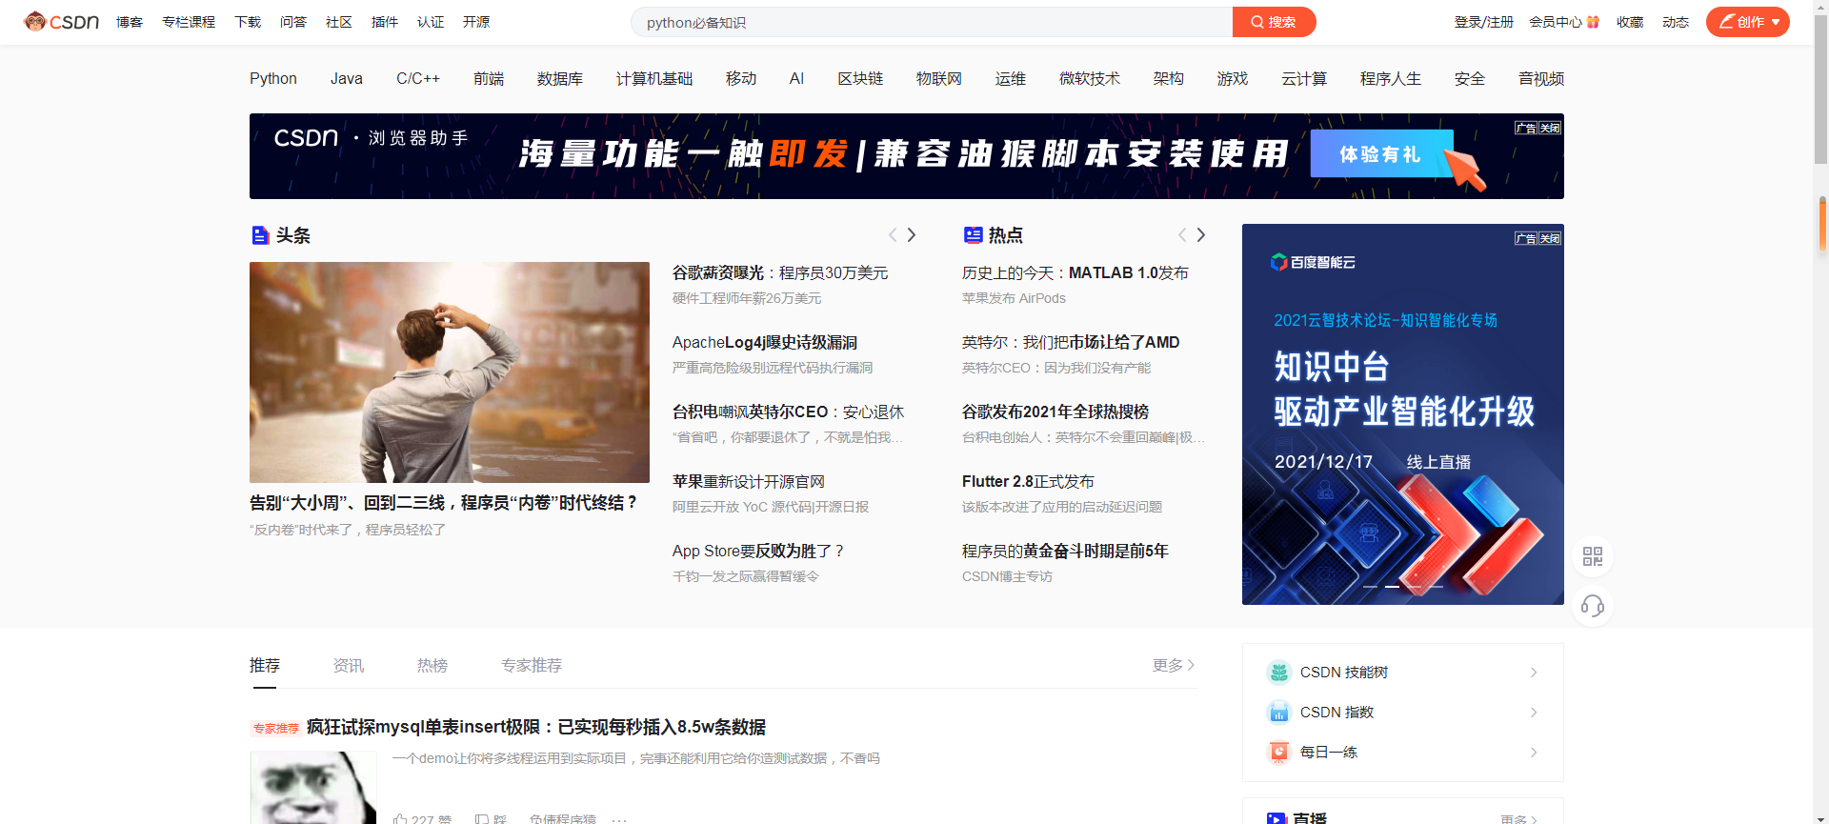This screenshot has height=824, width=1829.
Task: Expand 每日一练 row chevron
Action: click(1534, 753)
